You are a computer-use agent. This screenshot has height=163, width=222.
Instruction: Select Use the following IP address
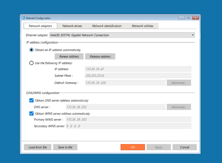(x=31, y=63)
